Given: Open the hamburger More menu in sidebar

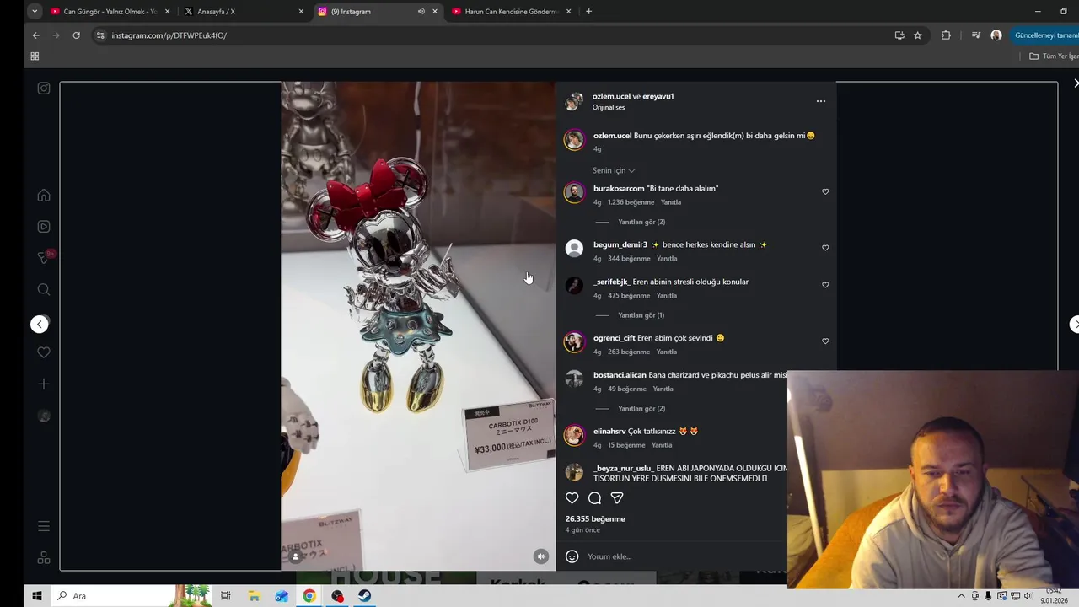Looking at the screenshot, I should pos(44,526).
